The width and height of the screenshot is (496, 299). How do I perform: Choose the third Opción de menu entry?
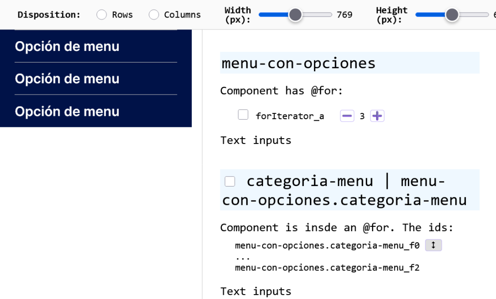click(67, 111)
